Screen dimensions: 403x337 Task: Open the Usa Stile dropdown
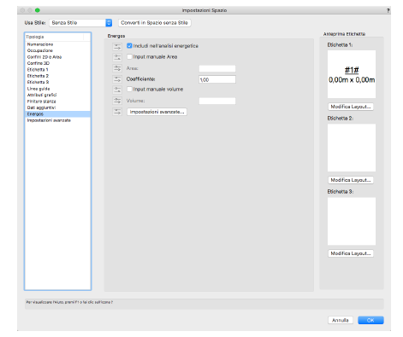click(80, 23)
